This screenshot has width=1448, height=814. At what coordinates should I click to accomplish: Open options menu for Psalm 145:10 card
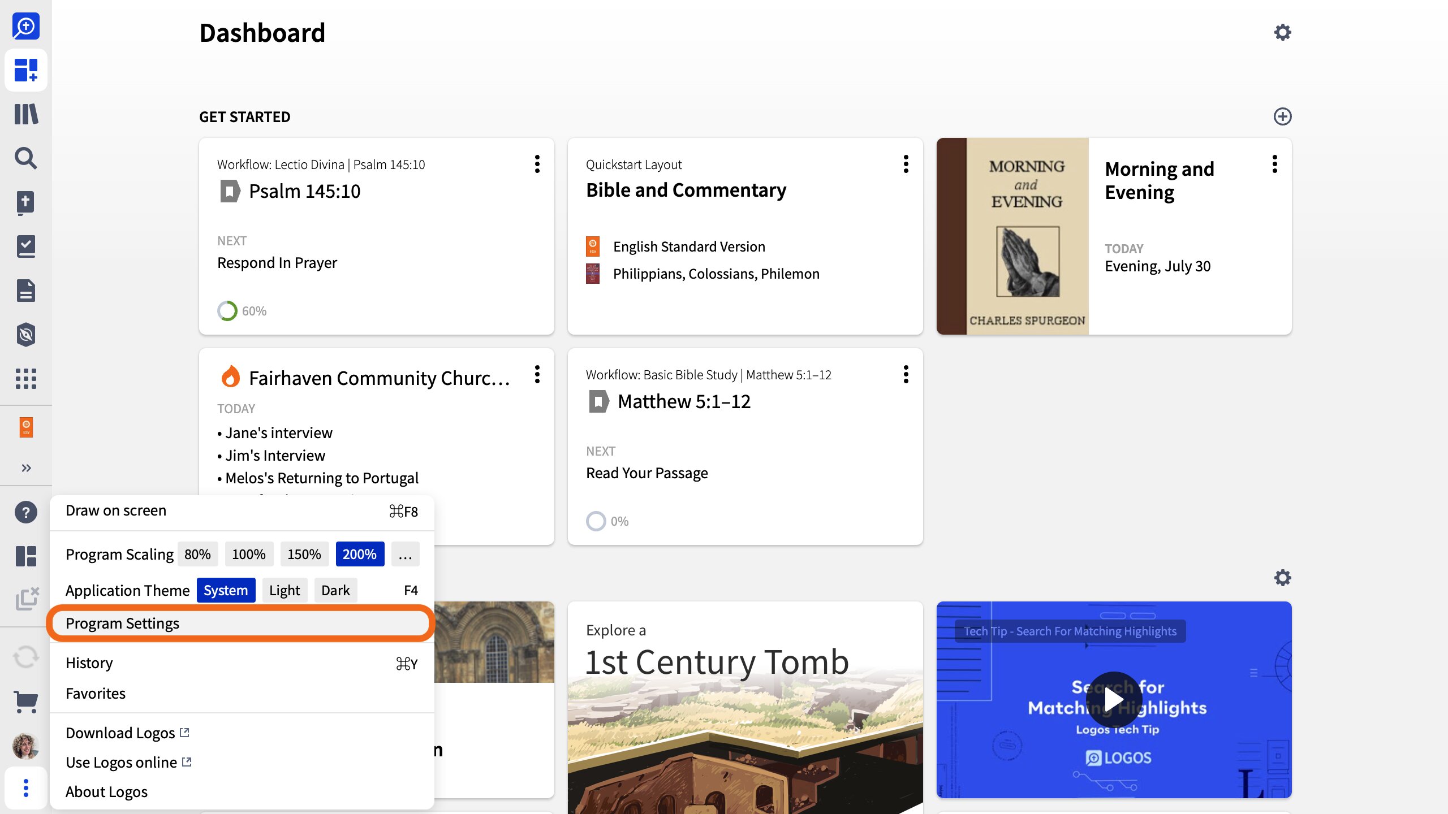[537, 164]
